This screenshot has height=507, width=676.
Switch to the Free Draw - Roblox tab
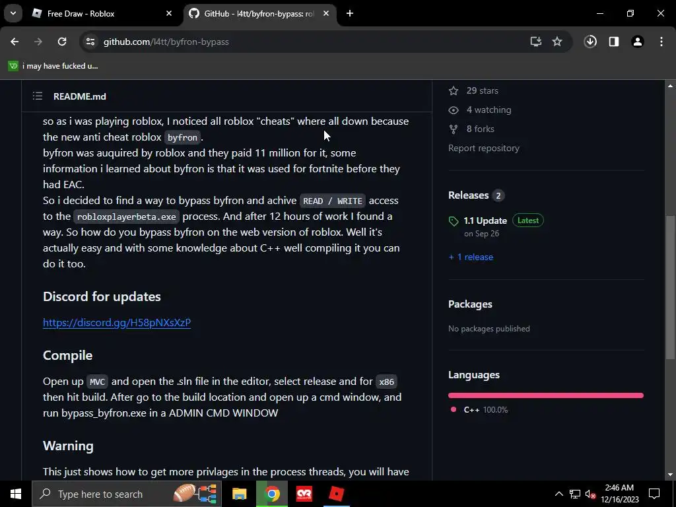(x=102, y=14)
